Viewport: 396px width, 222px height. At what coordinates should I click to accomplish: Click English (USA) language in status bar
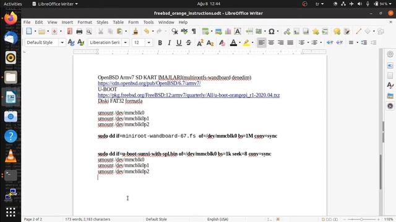[218, 220]
